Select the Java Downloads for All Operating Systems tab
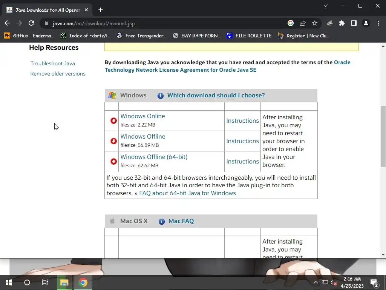 click(47, 10)
